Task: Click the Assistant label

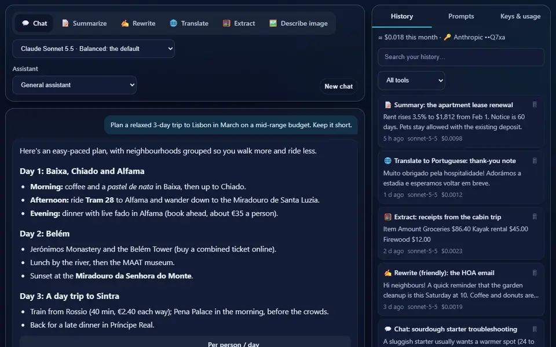Action: tap(25, 69)
